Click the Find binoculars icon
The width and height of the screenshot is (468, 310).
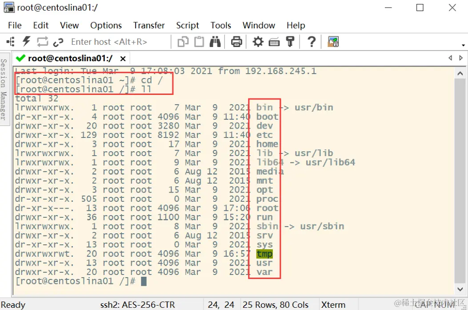[x=215, y=42]
